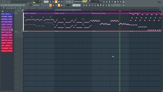The image size is (163, 92).
Task: Mute Track 2 using its green dot
Action: tap(22, 31)
